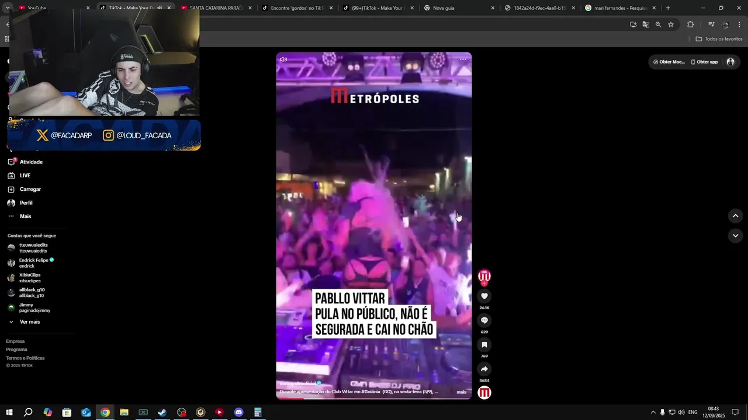Mute the video using the speaker icon

pyautogui.click(x=283, y=60)
